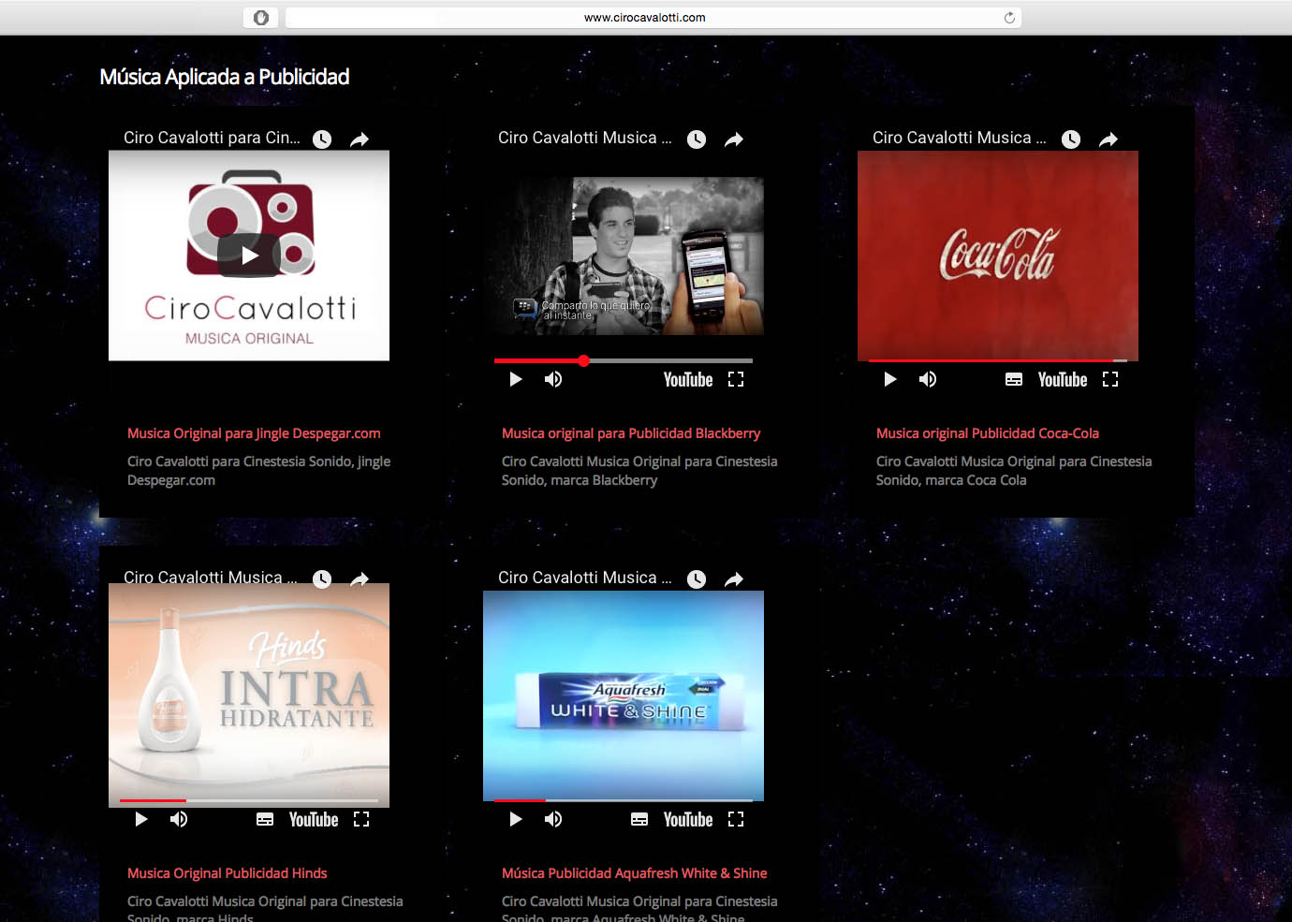
Task: Click the browser address bar
Action: point(644,18)
